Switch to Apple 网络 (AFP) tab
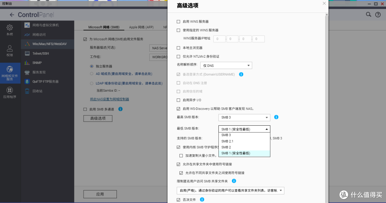The height and width of the screenshot is (203, 386). click(x=141, y=27)
